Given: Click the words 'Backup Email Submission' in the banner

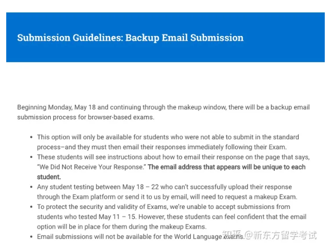Looking at the screenshot, I should pos(184,38).
